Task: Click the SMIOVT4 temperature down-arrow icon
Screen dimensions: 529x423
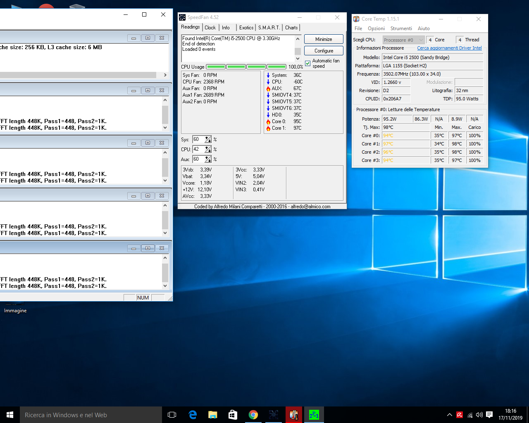Action: (x=268, y=95)
